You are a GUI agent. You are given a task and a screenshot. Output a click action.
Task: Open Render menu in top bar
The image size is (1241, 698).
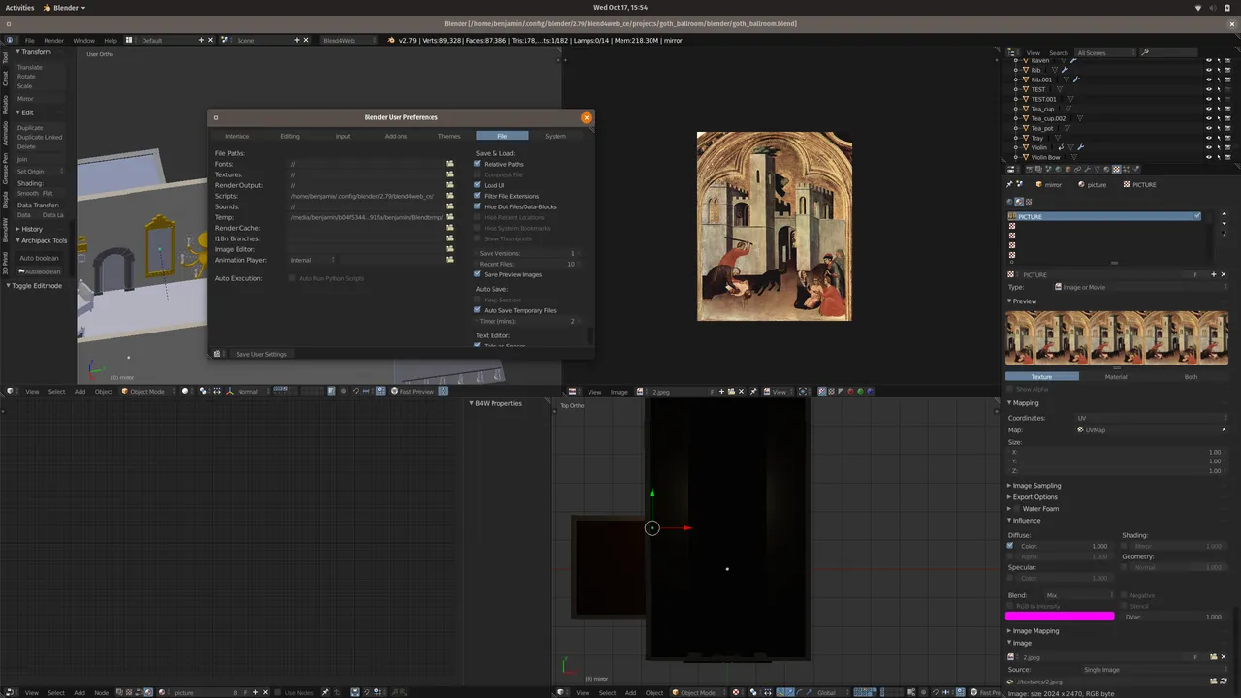[54, 40]
